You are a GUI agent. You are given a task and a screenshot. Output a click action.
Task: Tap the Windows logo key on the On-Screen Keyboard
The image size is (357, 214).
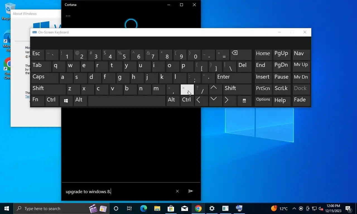(x=66, y=101)
